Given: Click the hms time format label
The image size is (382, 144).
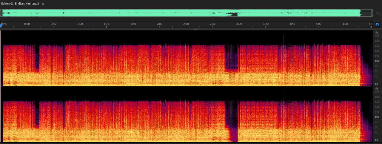Looking at the screenshot, I should click(4, 24).
